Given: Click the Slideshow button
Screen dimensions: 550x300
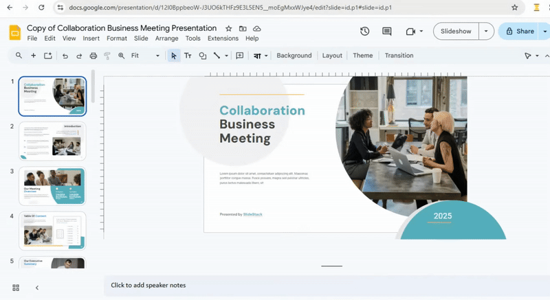Looking at the screenshot, I should click(x=456, y=32).
